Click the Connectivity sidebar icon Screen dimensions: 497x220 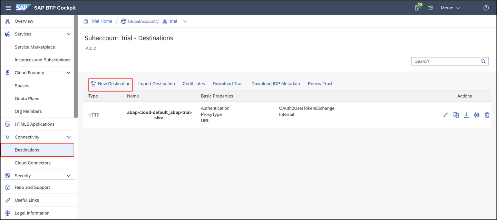click(8, 137)
